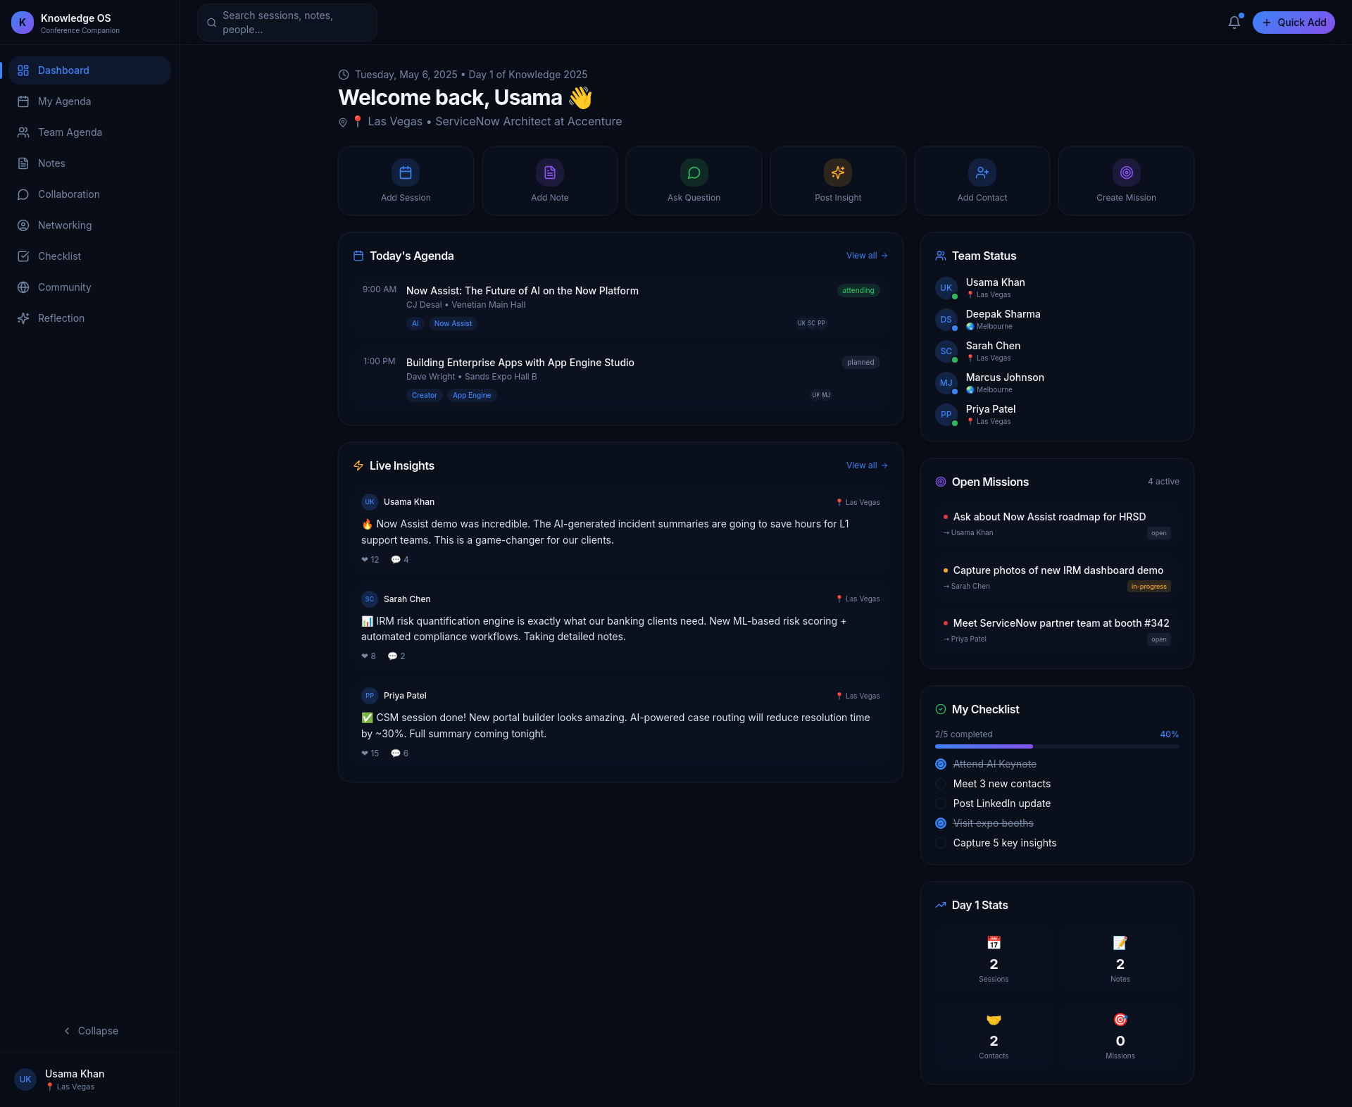Click the Contacts handshake stat icon
Screen dimensions: 1352x1107
pos(994,1020)
